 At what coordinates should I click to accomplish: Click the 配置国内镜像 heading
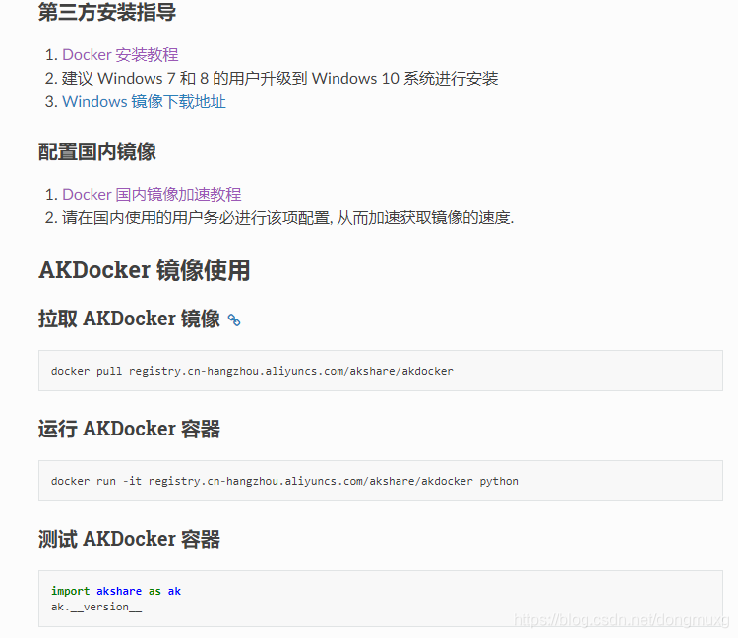tap(97, 151)
